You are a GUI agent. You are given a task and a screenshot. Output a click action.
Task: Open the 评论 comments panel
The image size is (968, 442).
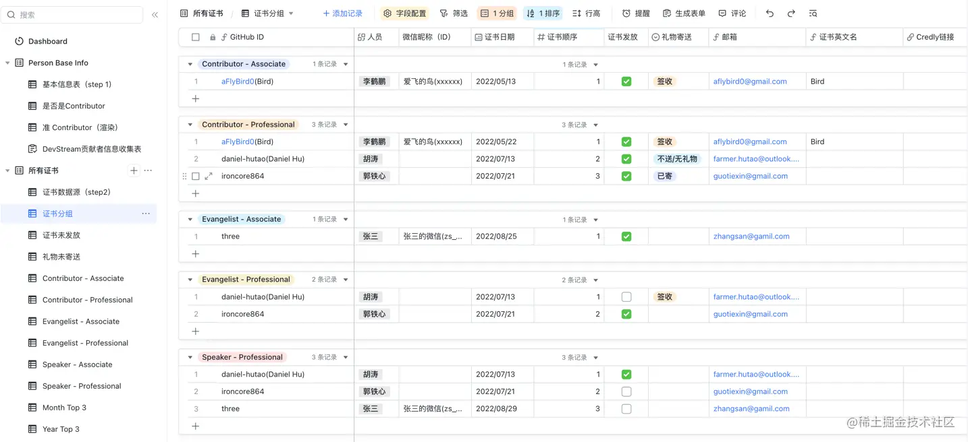point(732,13)
